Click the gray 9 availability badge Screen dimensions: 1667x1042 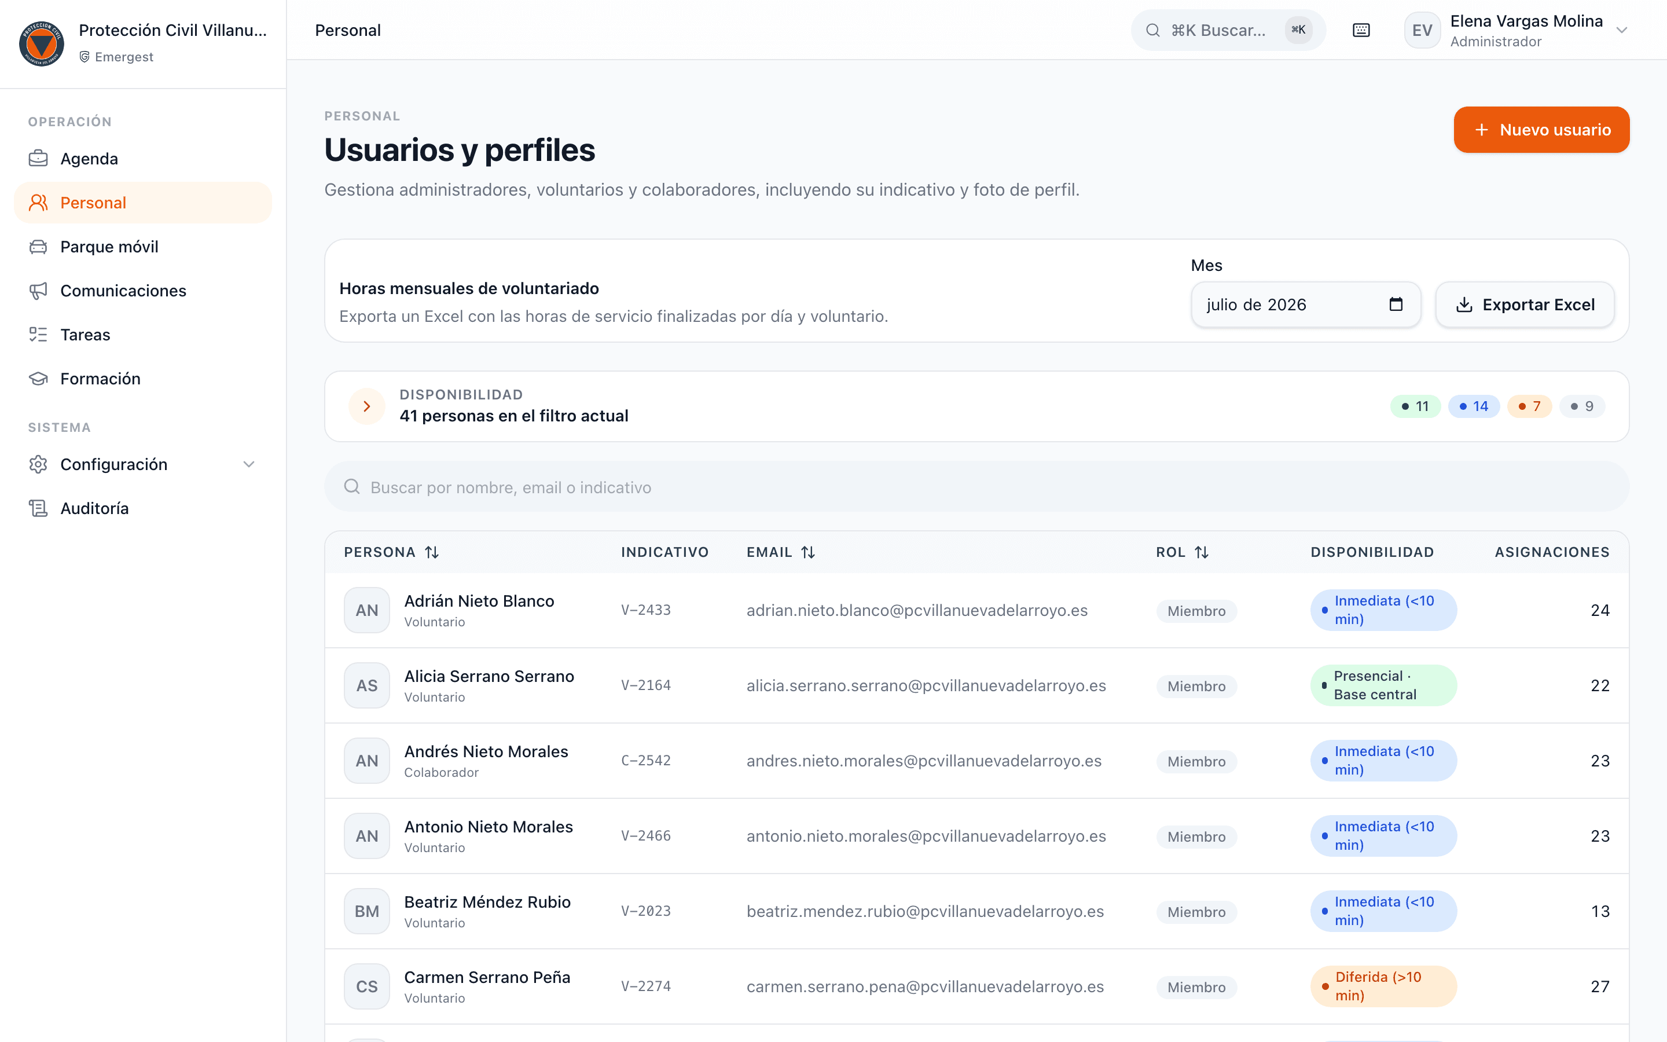pos(1581,406)
